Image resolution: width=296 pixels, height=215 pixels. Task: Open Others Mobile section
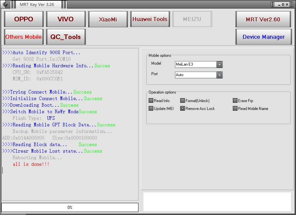24,37
